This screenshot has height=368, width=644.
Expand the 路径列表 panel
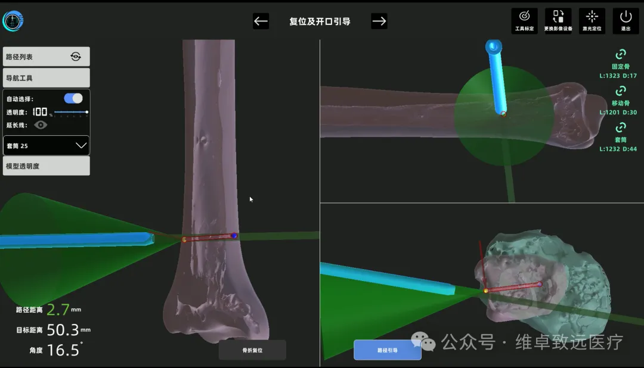[47, 57]
